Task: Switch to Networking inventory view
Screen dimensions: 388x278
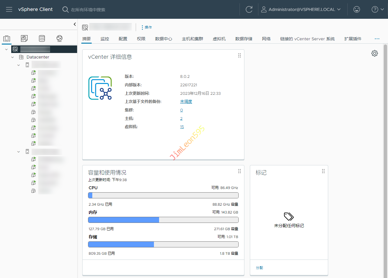Action: pos(60,38)
